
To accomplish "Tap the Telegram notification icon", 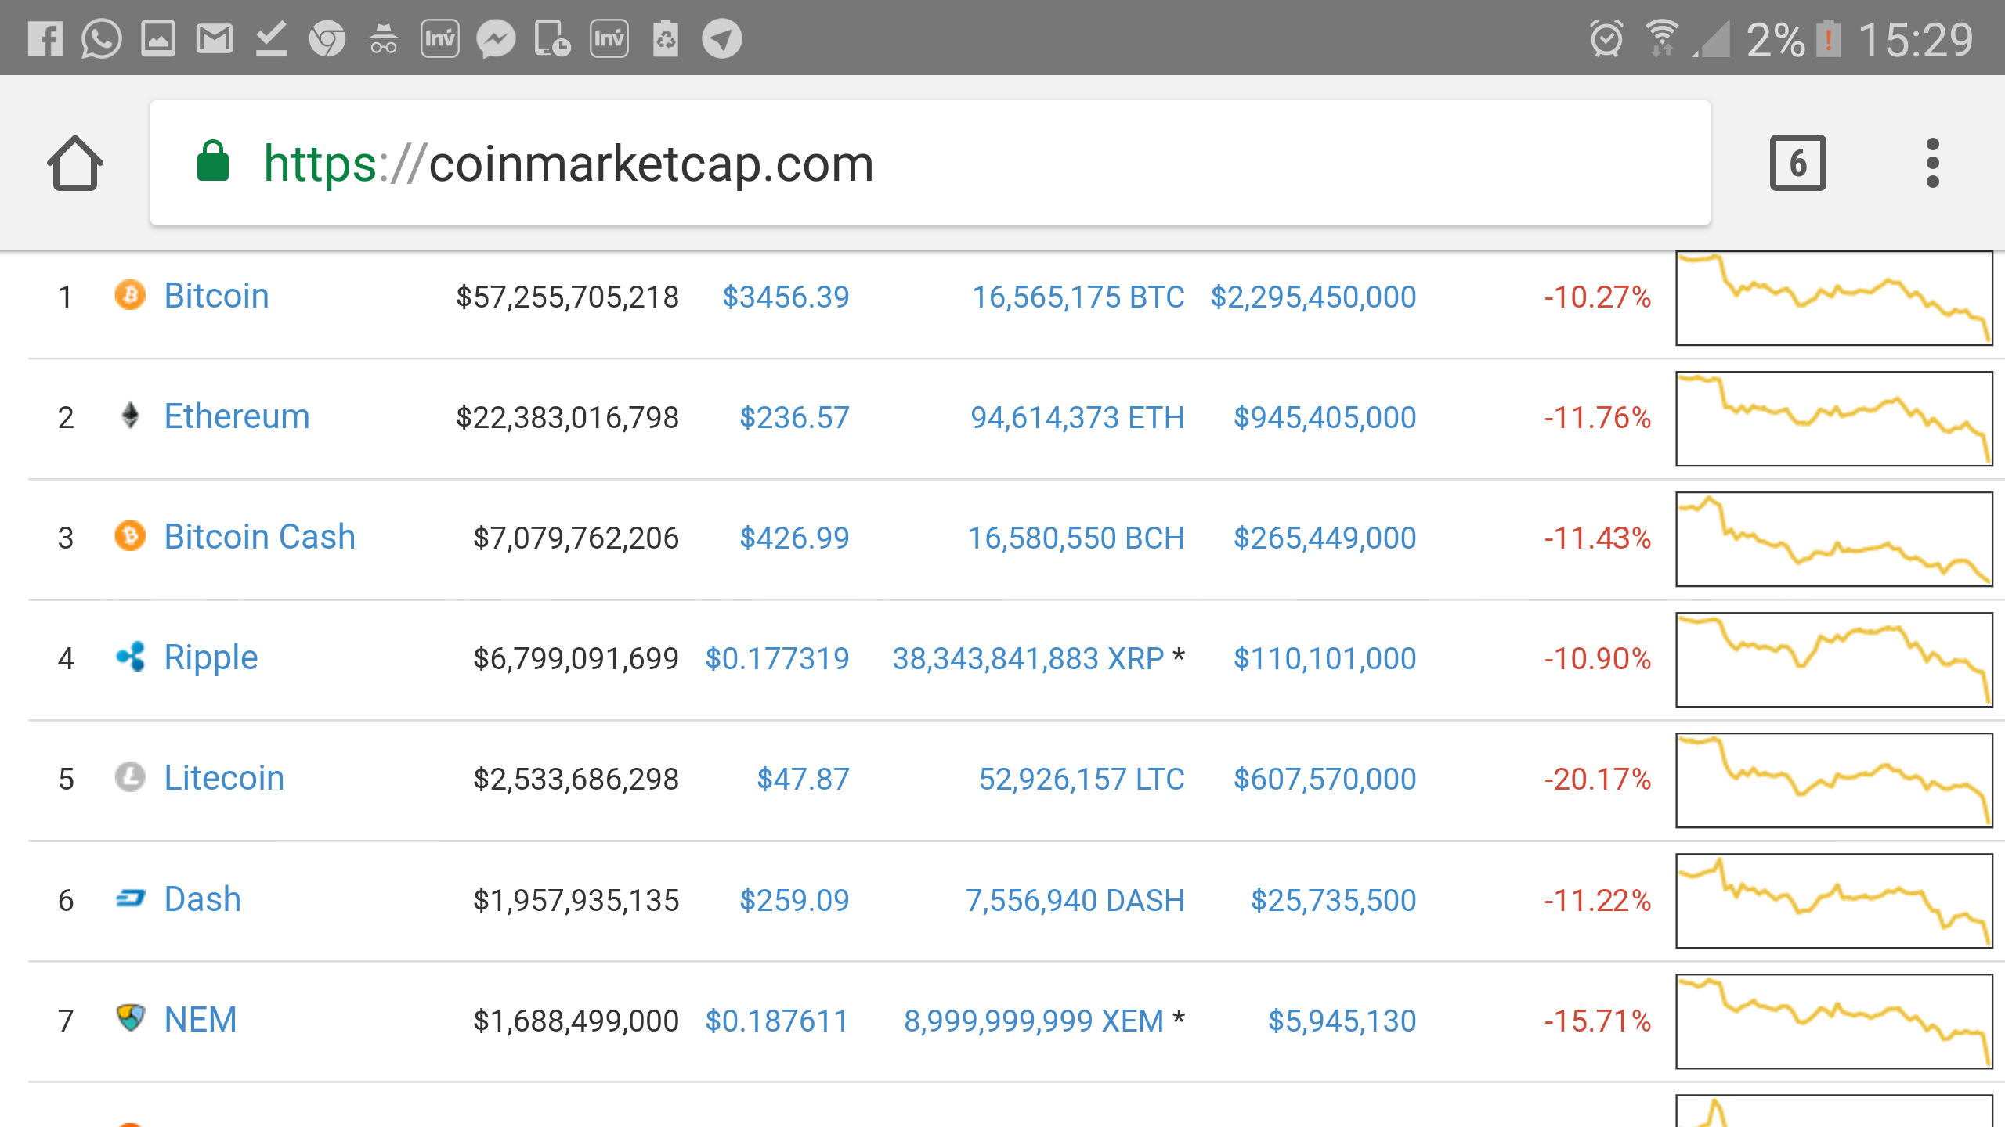I will (x=721, y=38).
